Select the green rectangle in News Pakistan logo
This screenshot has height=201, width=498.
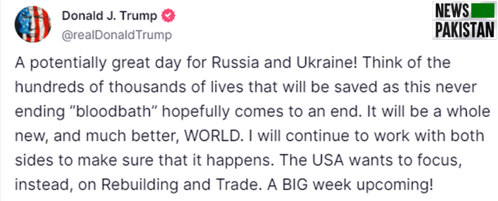[483, 12]
